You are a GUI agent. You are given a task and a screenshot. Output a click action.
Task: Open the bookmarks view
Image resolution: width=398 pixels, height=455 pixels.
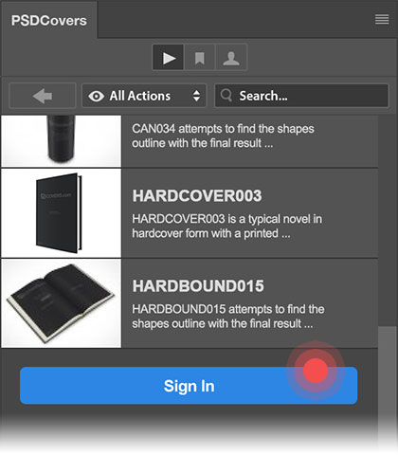199,58
